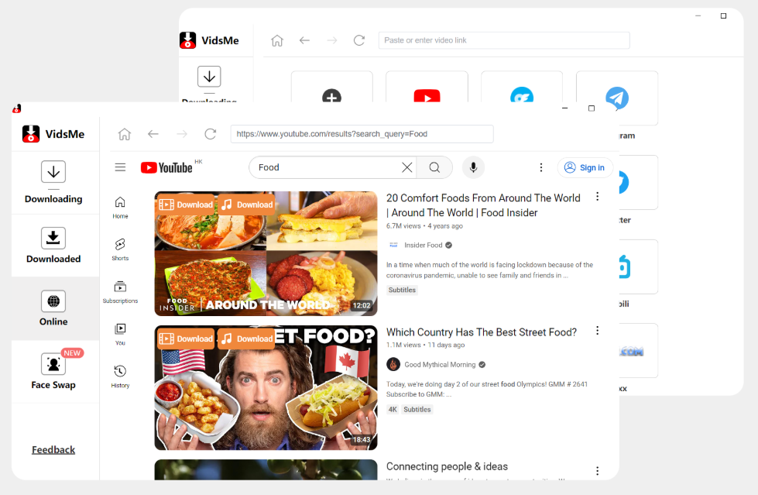Click the Subtitles badge under Insider Food video
Screen dimensions: 758x495
402,290
